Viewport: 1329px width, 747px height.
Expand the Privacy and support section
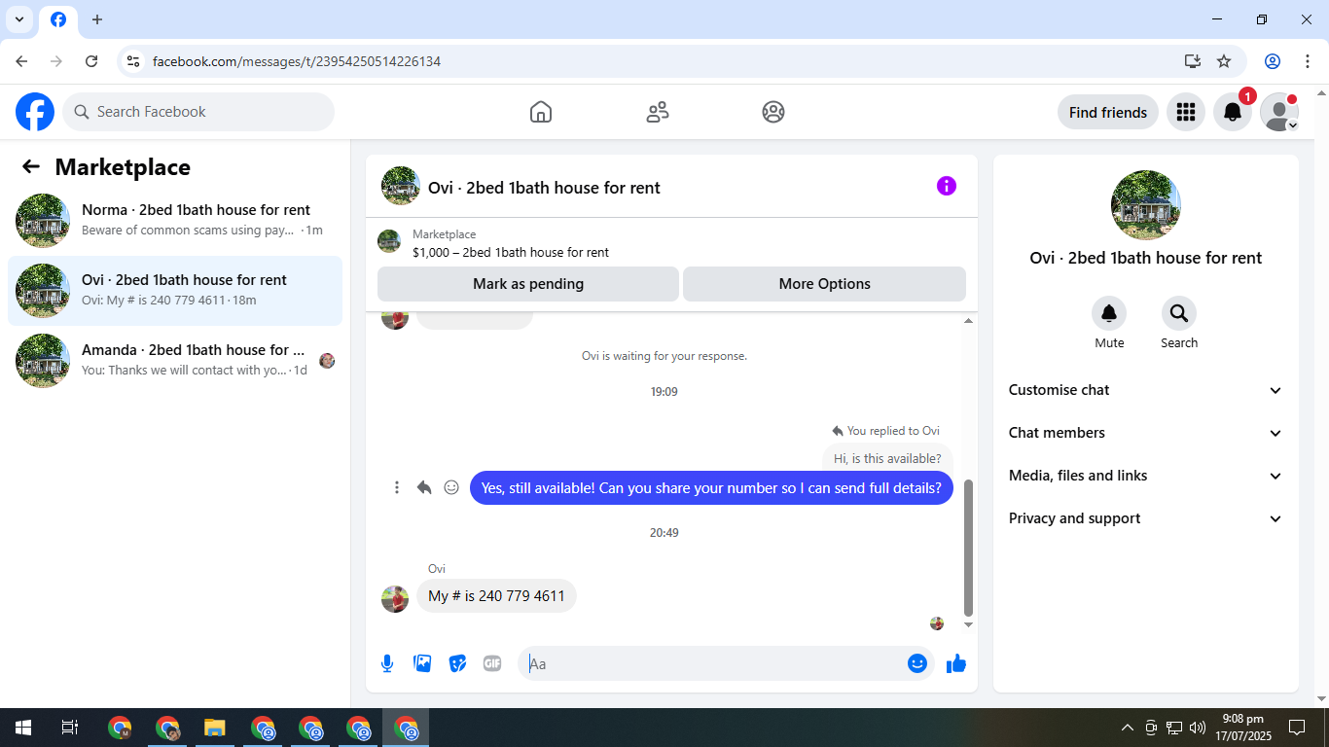1146,518
